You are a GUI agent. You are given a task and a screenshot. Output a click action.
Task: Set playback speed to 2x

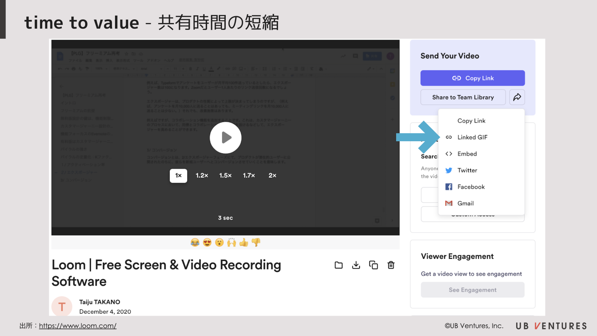pyautogui.click(x=272, y=175)
